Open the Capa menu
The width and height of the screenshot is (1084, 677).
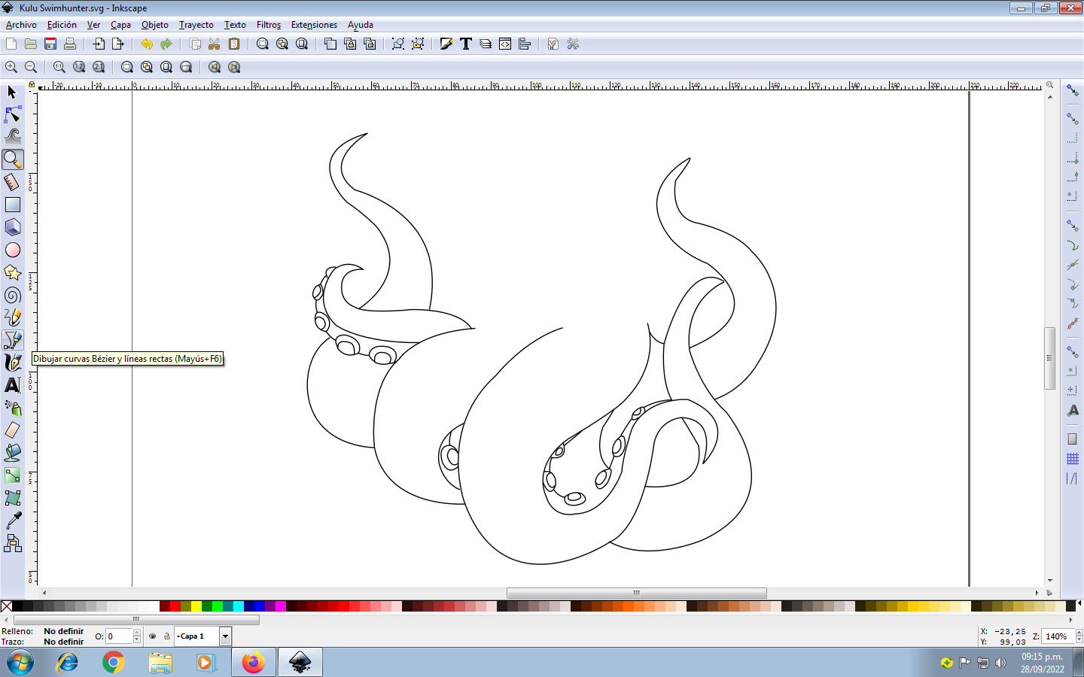(x=120, y=25)
